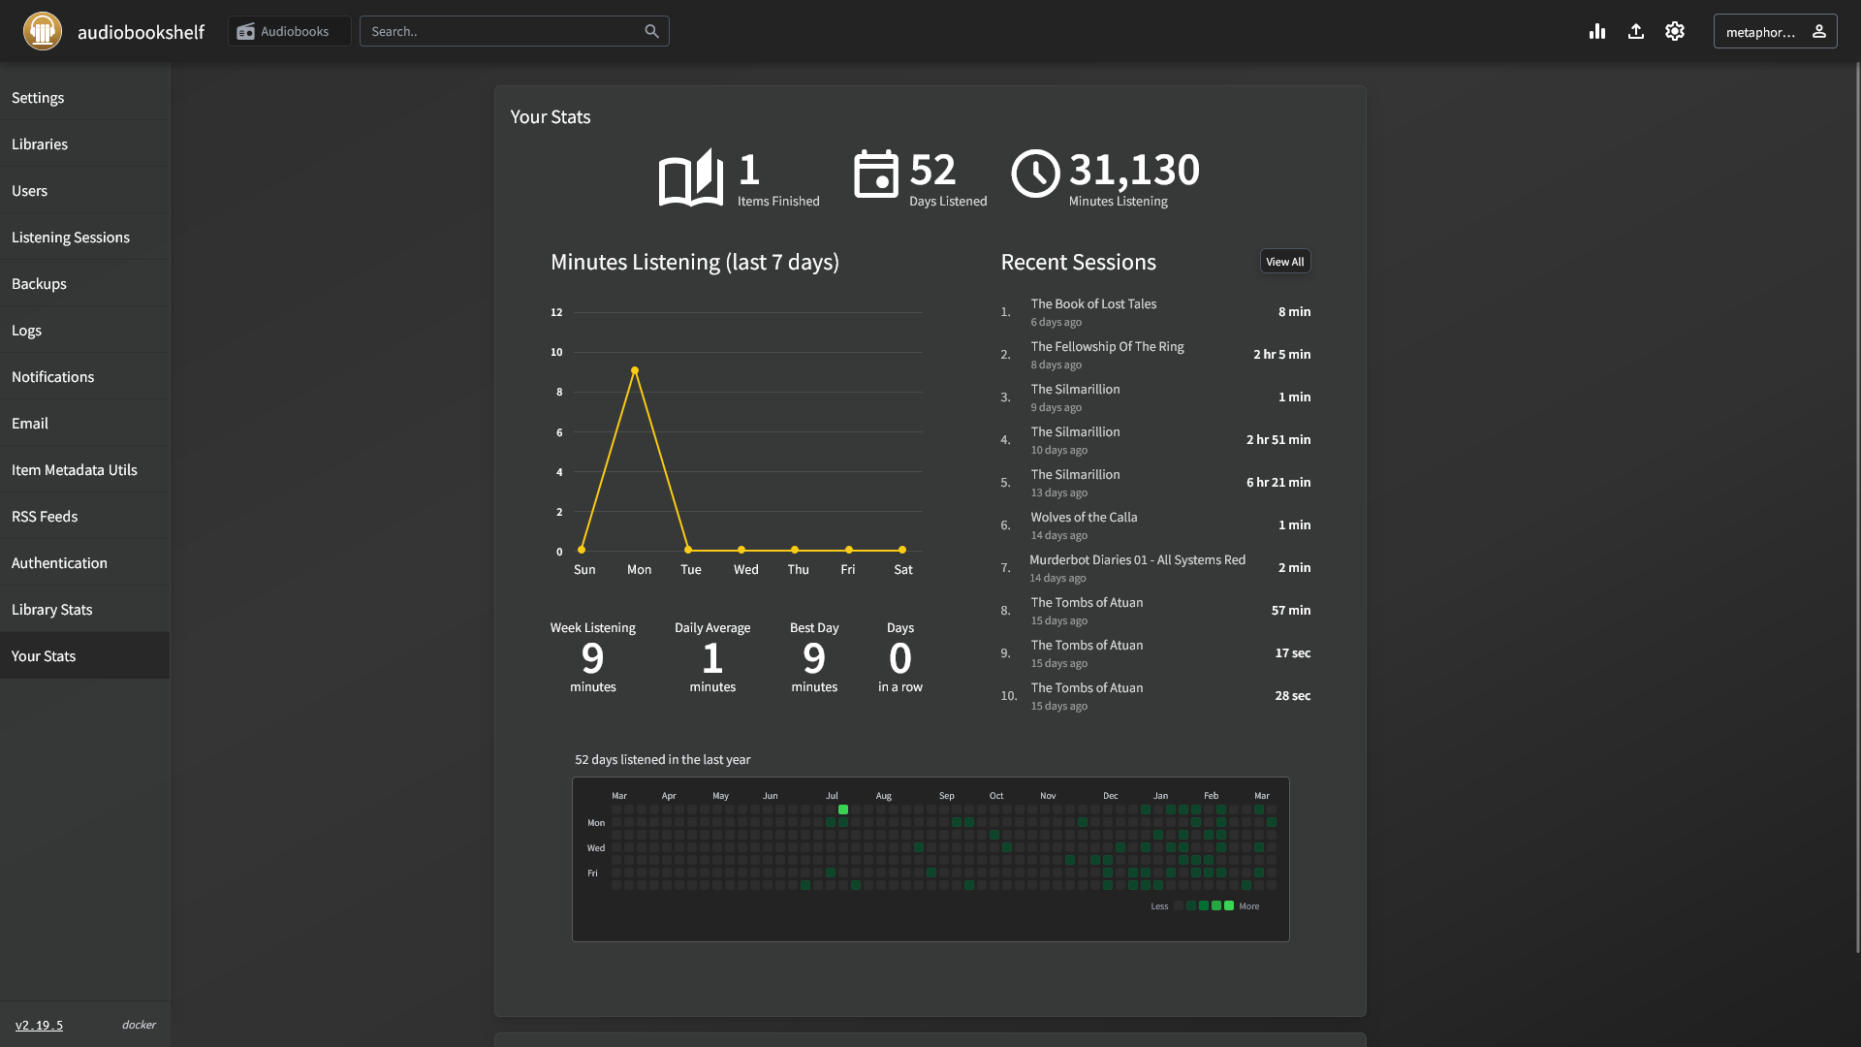Click the calendar Days Listened icon
This screenshot has width=1861, height=1047.
tap(876, 174)
